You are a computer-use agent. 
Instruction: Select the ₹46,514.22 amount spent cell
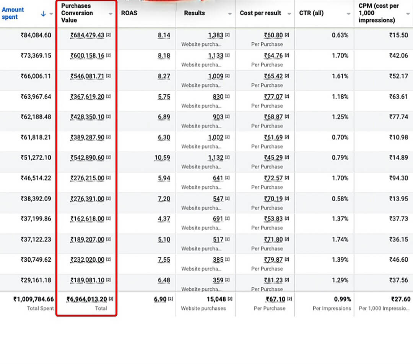(x=36, y=178)
